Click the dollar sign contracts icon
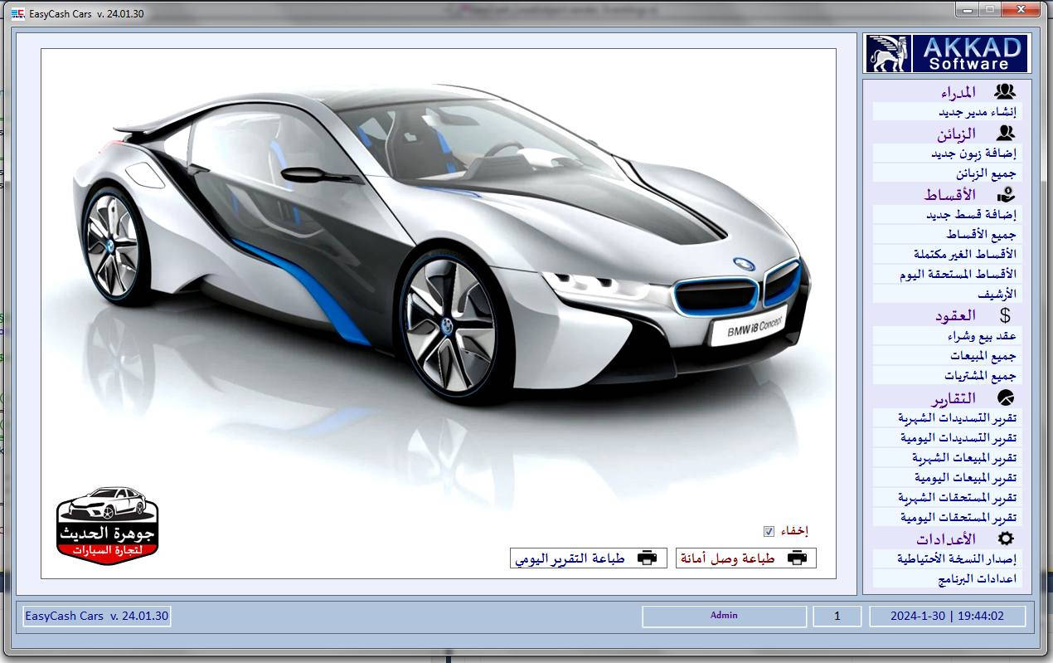Screen dimensions: 1053x663 (1005, 315)
